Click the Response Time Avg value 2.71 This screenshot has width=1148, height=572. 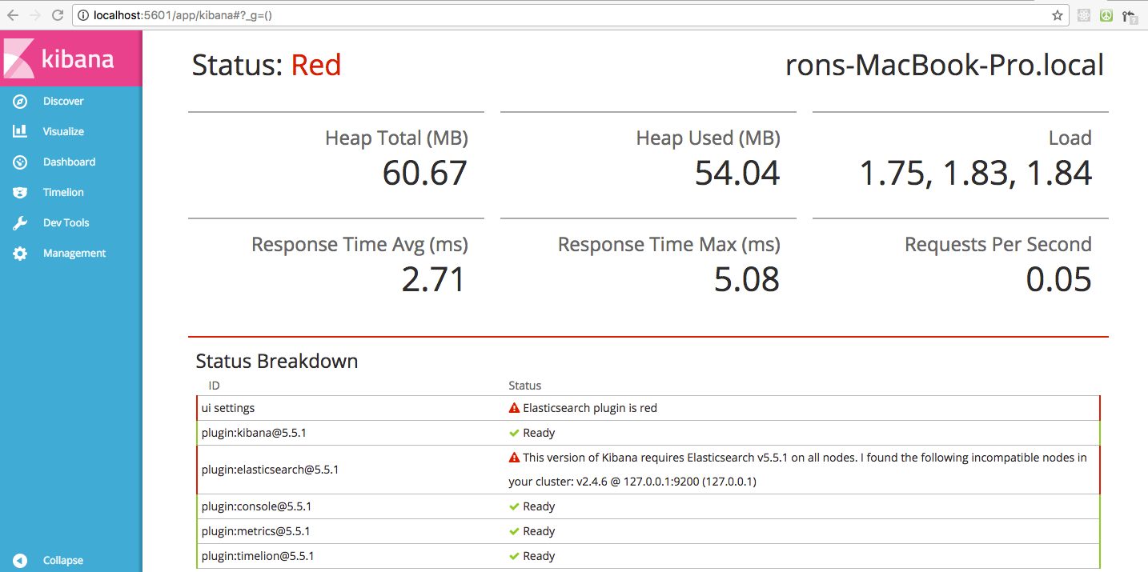[433, 279]
